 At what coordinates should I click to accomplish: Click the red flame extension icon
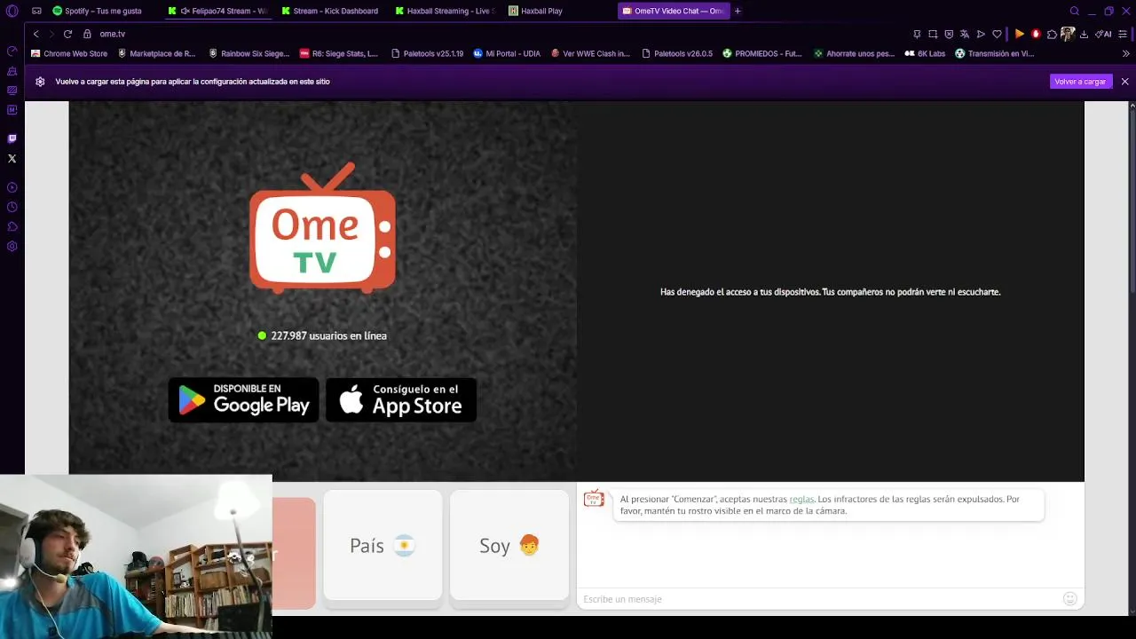tap(1036, 34)
